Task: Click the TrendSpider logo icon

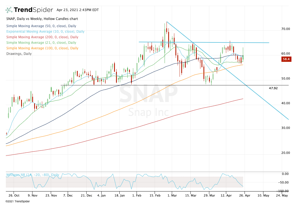Action: click(9, 10)
